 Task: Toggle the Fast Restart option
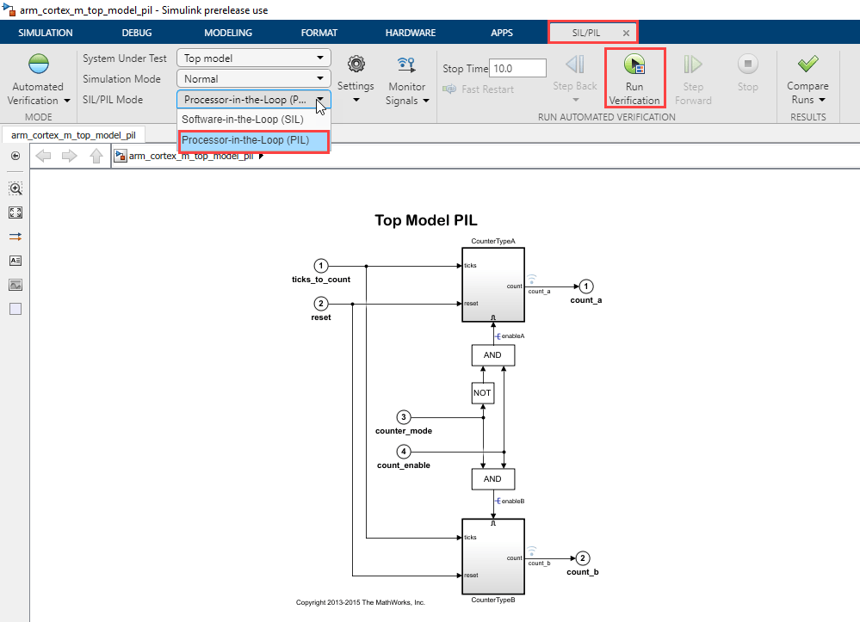(x=479, y=89)
